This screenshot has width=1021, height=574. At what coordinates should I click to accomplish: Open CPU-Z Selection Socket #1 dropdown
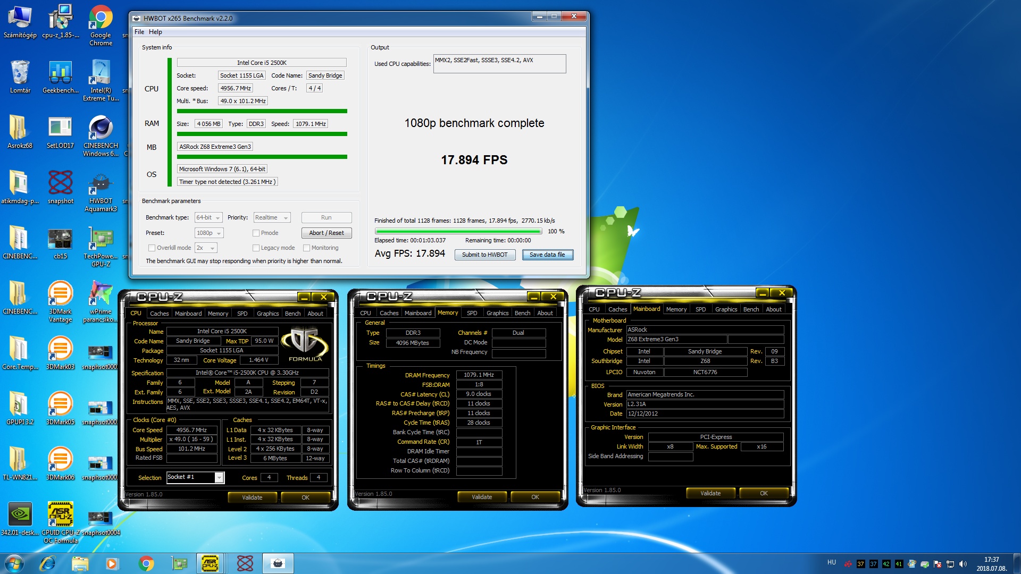tap(195, 477)
